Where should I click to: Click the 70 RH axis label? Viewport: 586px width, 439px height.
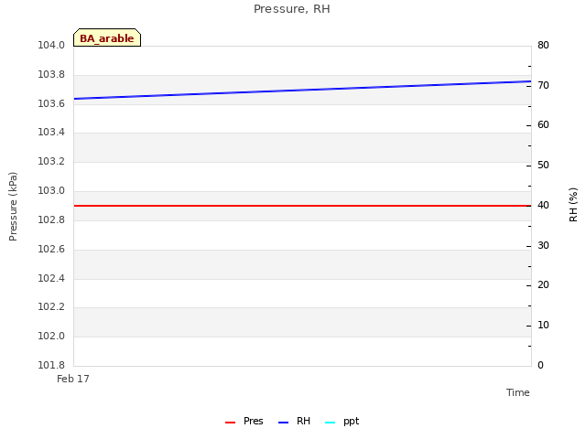tap(543, 85)
